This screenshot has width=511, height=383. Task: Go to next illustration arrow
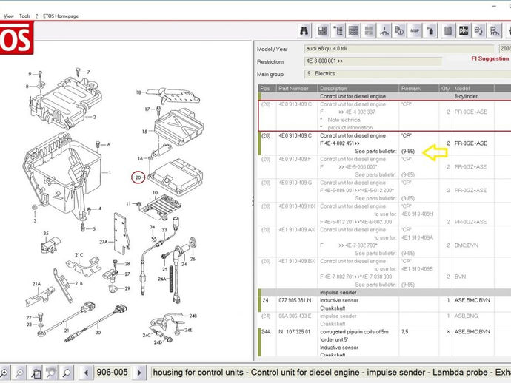click(139, 372)
